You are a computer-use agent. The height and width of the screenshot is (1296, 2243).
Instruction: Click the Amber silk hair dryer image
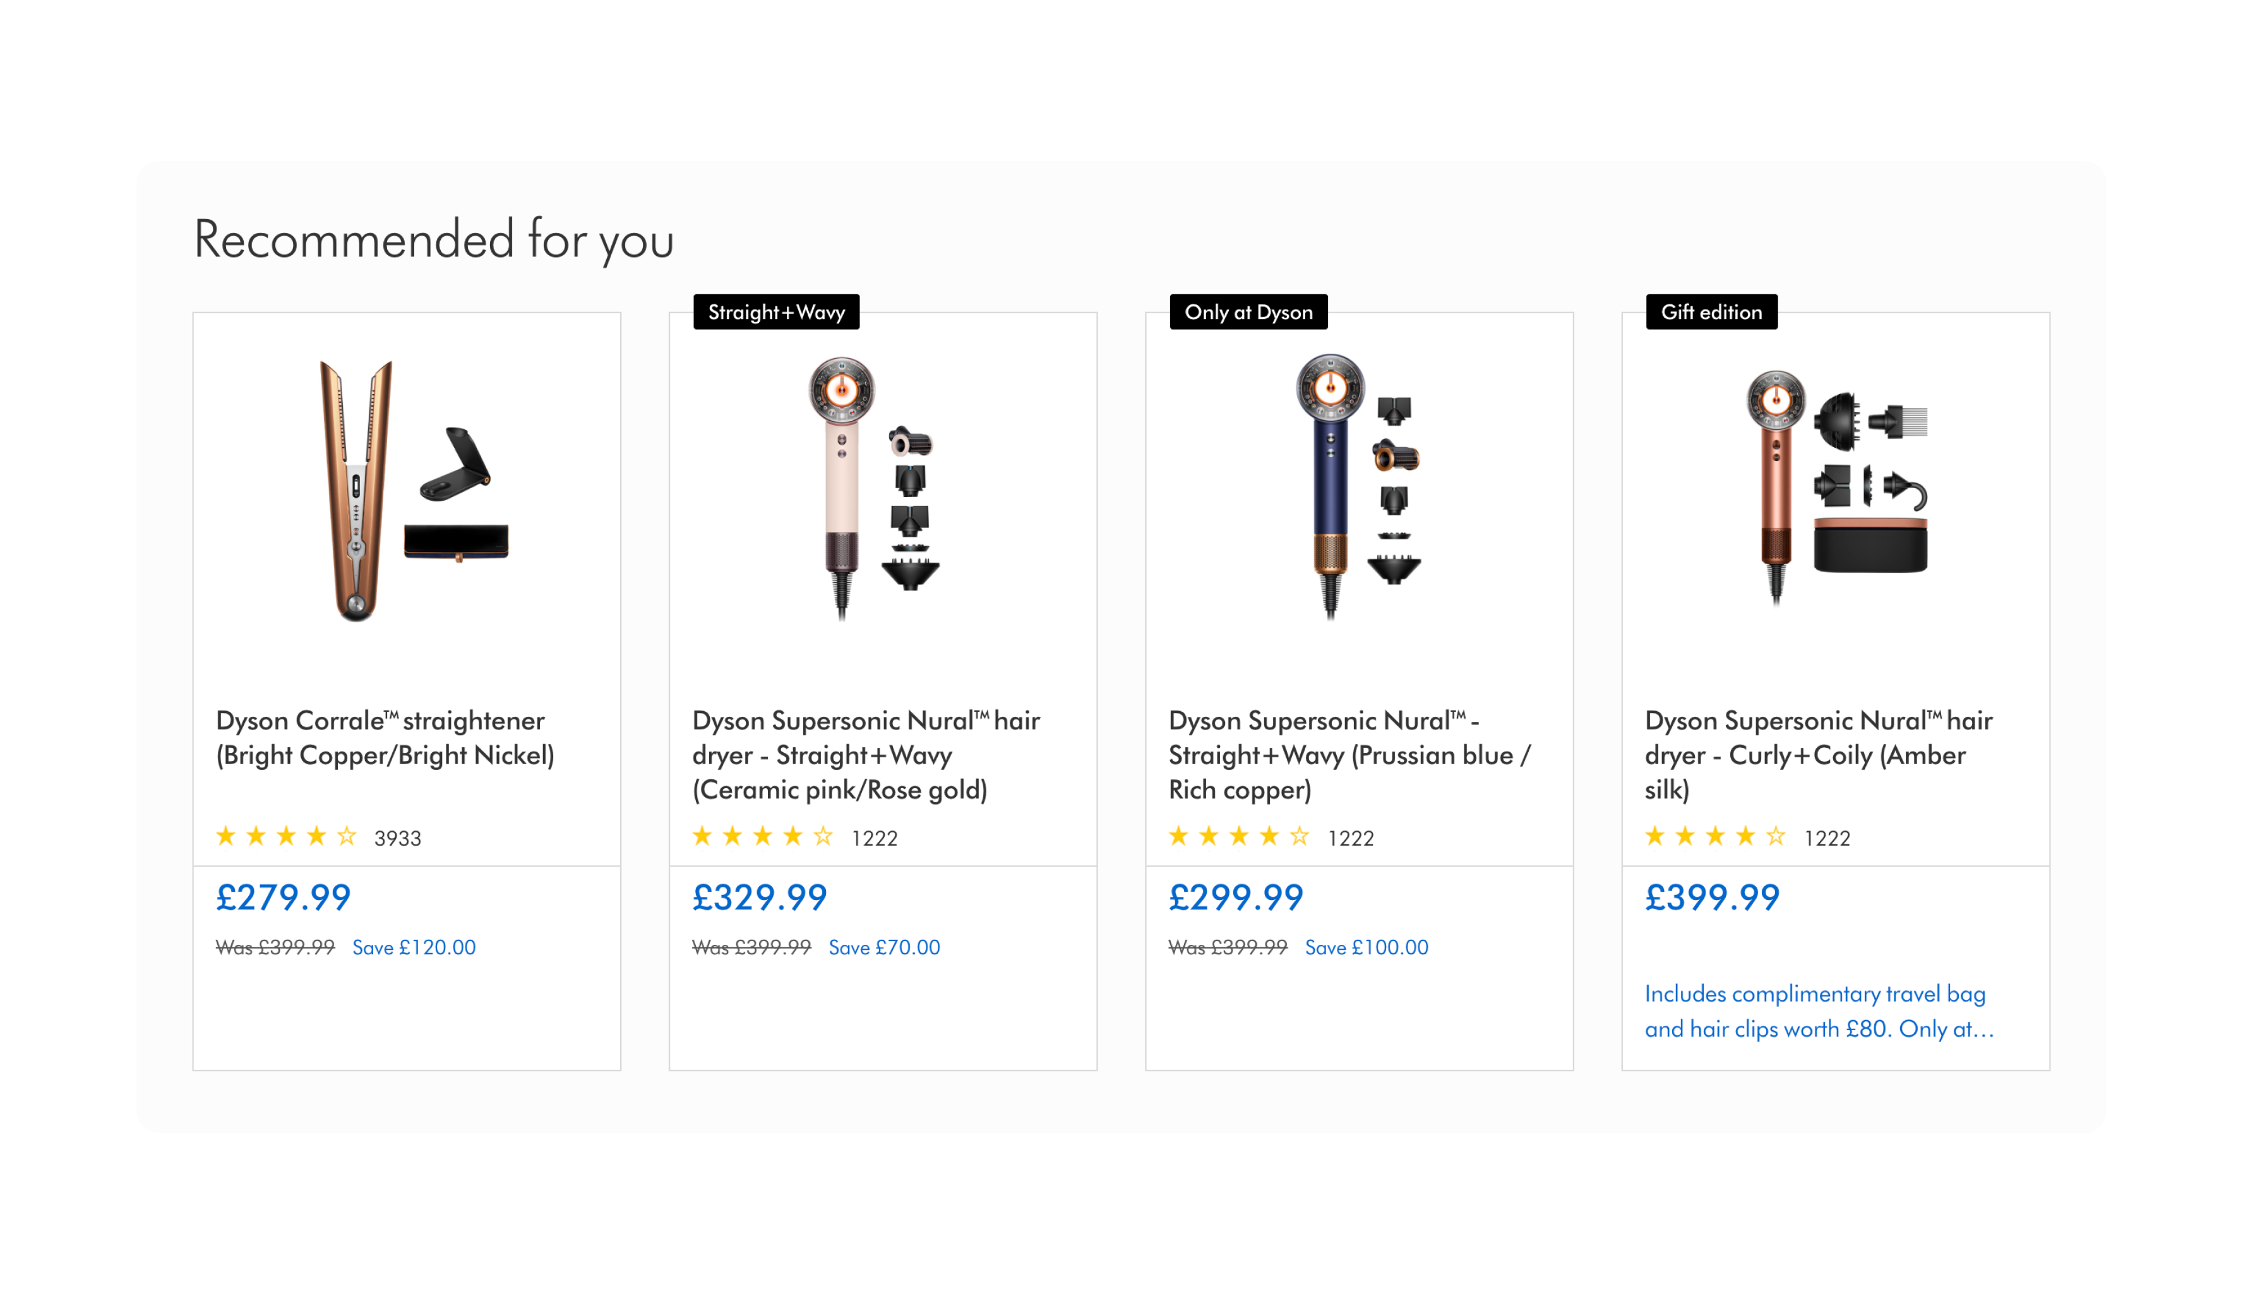(1836, 491)
